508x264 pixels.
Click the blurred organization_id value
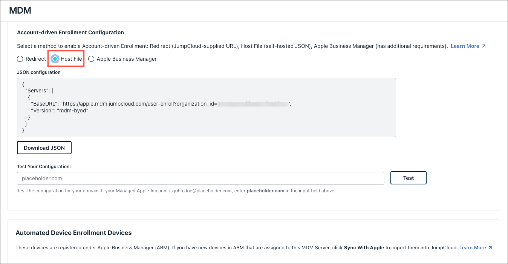pyautogui.click(x=253, y=104)
